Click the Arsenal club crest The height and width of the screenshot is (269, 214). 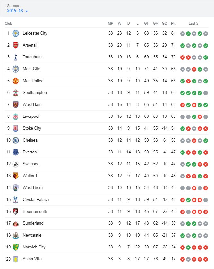15,45
